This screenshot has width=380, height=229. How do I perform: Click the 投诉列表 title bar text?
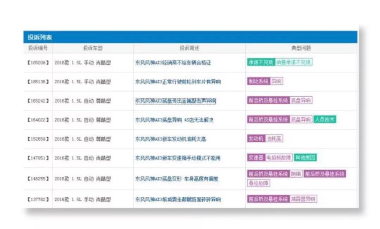click(x=40, y=37)
